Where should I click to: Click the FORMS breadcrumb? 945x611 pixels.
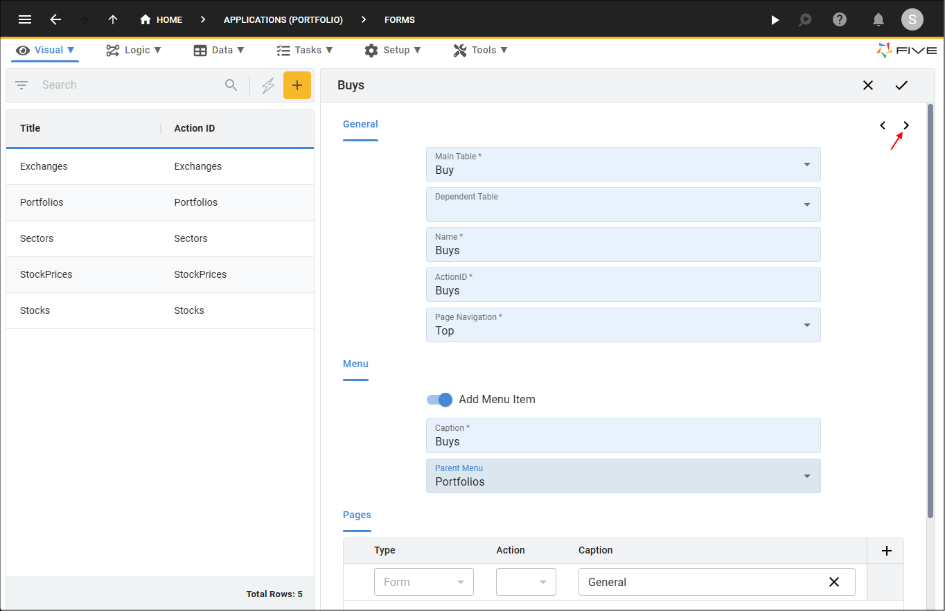pyautogui.click(x=400, y=19)
